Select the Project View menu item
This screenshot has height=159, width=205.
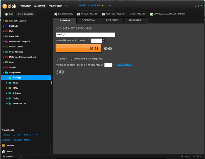[x=55, y=6]
